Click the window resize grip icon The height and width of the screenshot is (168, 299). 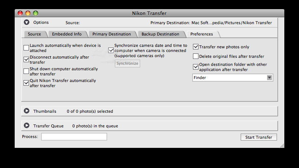282,146
